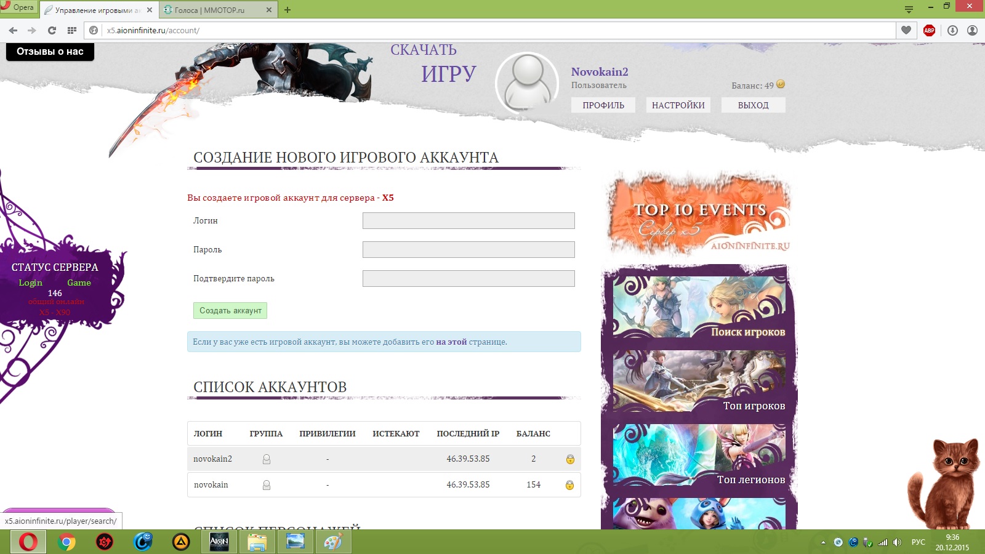
Task: Click the lock icon in novokain balance row
Action: [x=570, y=485]
